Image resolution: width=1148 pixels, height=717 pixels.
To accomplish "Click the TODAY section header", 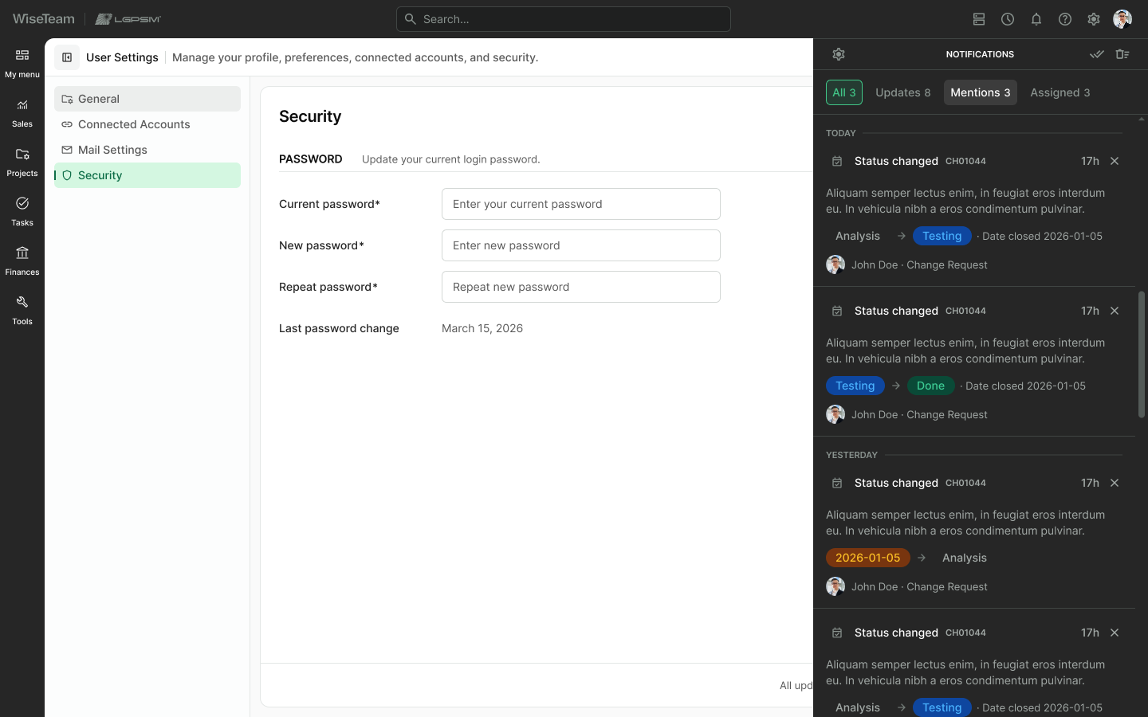I will point(841,133).
